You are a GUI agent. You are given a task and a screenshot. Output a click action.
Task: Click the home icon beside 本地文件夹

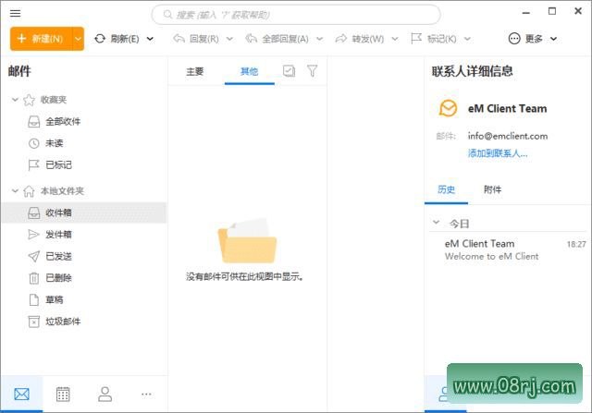pos(29,191)
